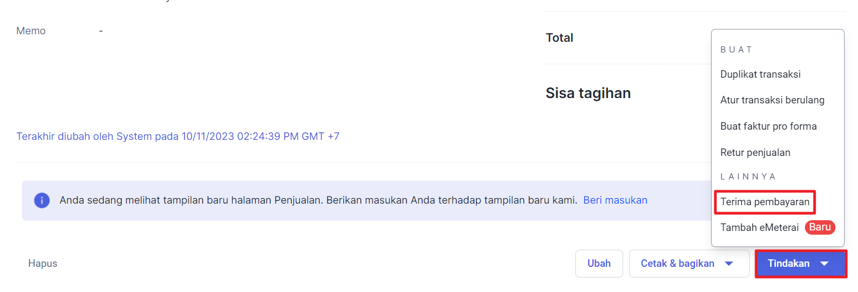
Task: Click the Total label
Action: pos(559,38)
